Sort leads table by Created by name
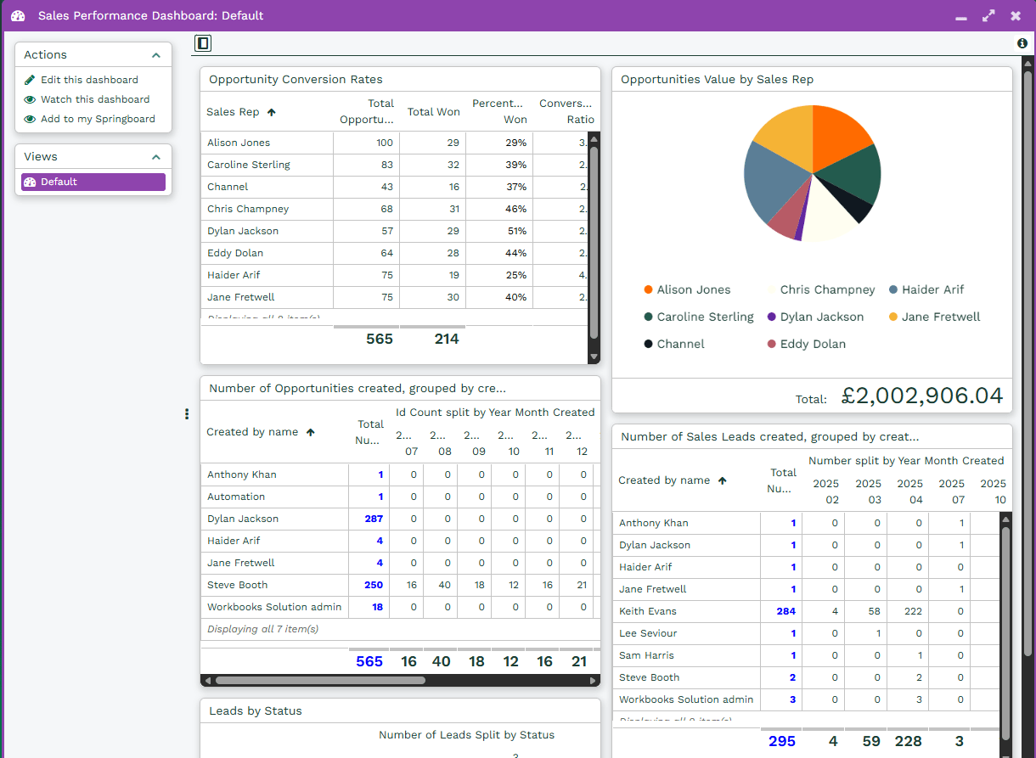This screenshot has height=758, width=1036. (x=664, y=480)
